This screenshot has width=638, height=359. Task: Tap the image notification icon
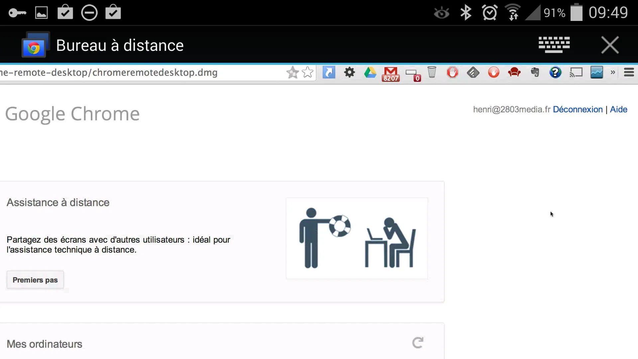tap(42, 13)
